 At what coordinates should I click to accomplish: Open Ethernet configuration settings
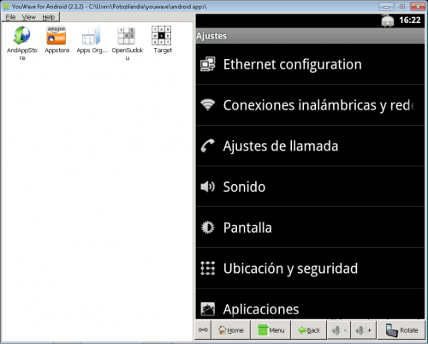[310, 64]
